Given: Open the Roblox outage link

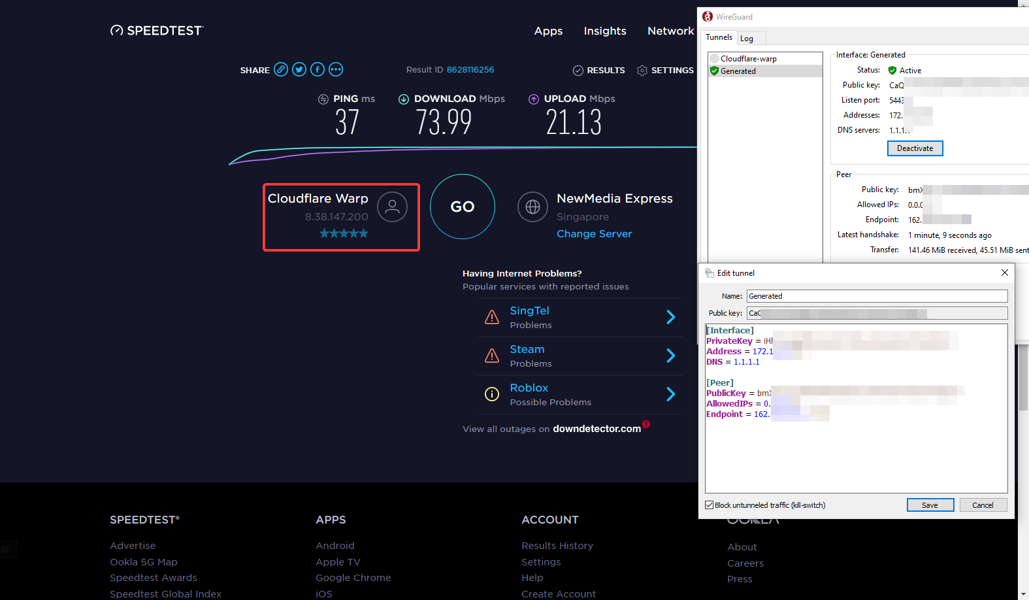Looking at the screenshot, I should [529, 388].
